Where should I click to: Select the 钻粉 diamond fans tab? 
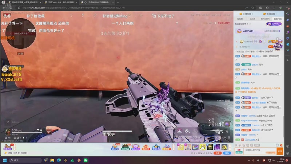pos(278,19)
